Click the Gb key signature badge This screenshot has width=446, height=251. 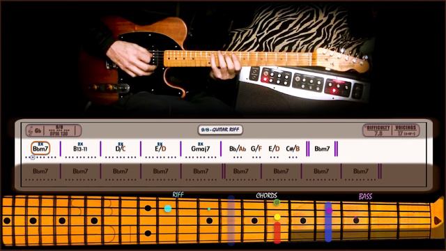[36, 131]
